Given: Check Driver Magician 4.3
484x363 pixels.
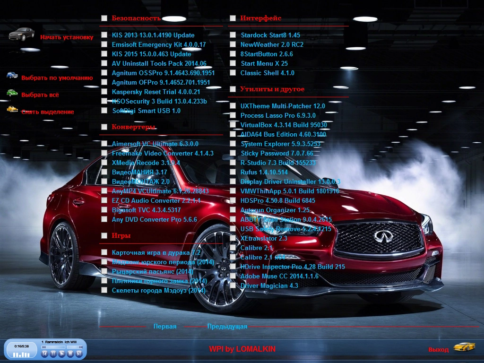Looking at the screenshot, I should tap(233, 285).
